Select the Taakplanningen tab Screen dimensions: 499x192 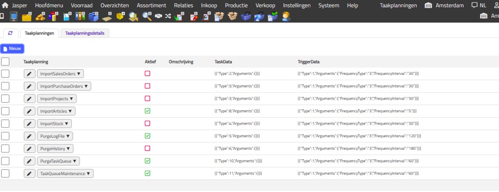pos(40,33)
